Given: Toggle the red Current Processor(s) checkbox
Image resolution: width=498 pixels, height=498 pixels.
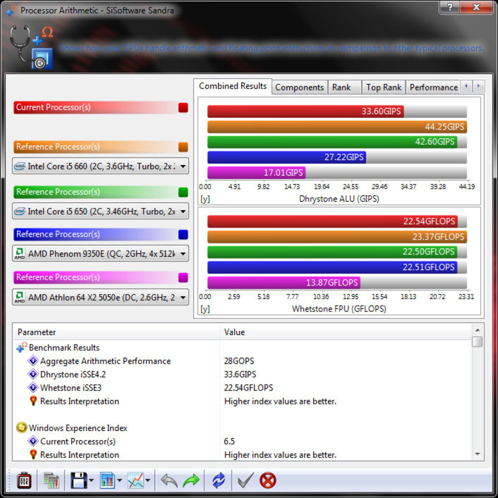Looking at the screenshot, I should [x=183, y=108].
